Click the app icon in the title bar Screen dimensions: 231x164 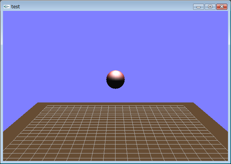[7, 6]
